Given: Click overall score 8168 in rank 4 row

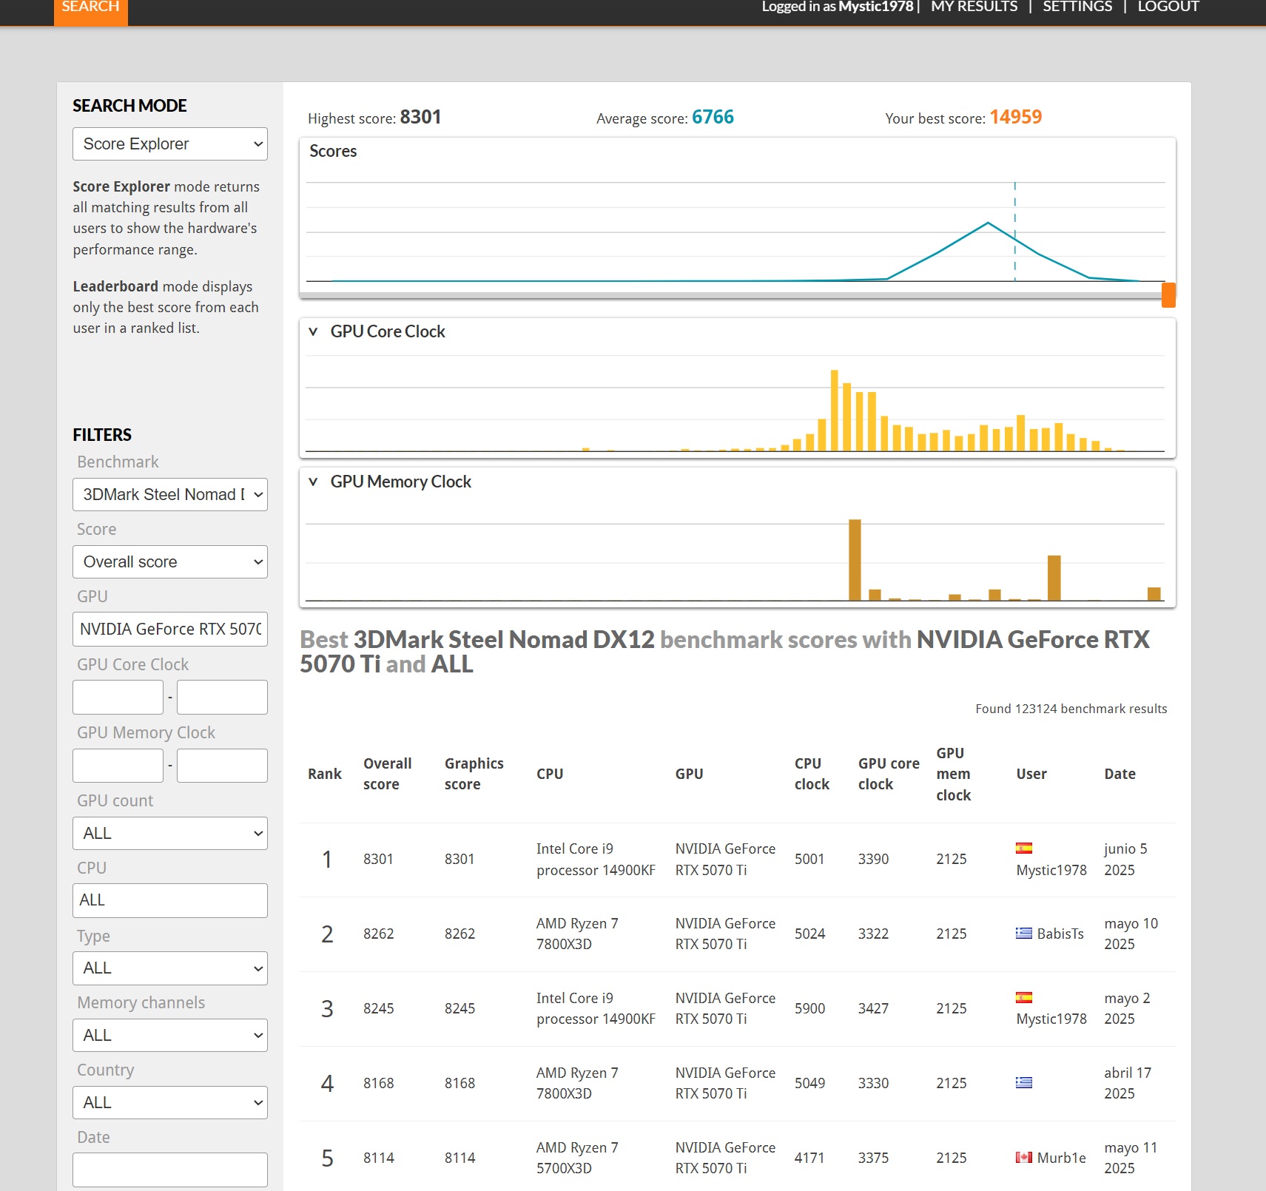Looking at the screenshot, I should coord(378,1084).
